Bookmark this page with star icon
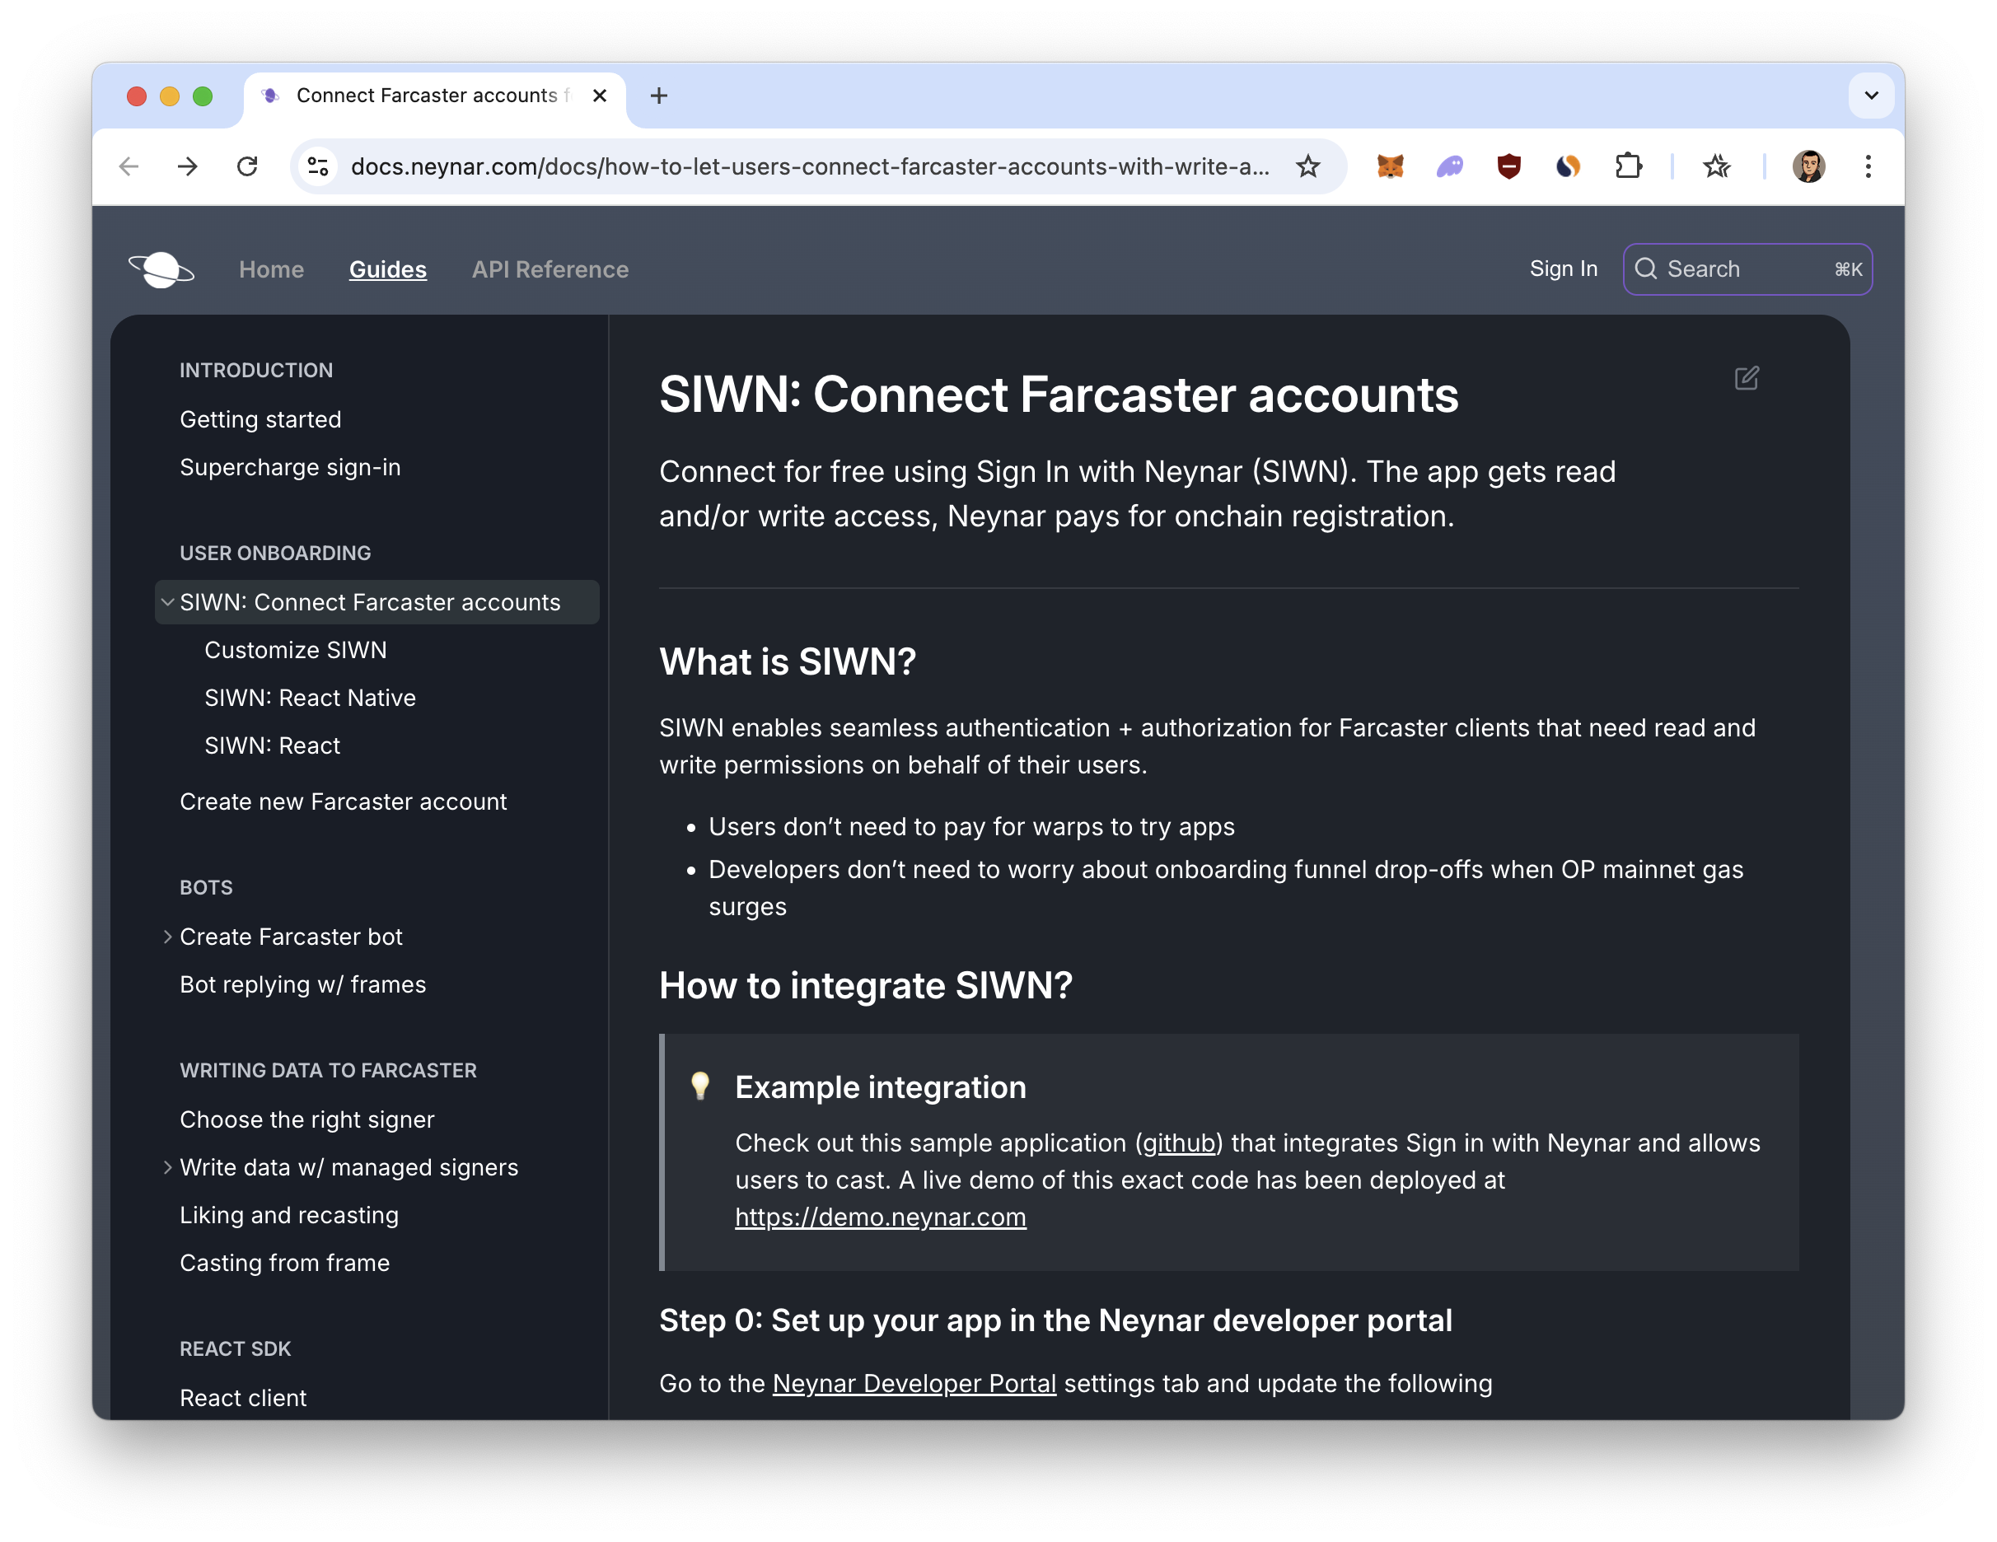This screenshot has width=1997, height=1542. 1308,166
